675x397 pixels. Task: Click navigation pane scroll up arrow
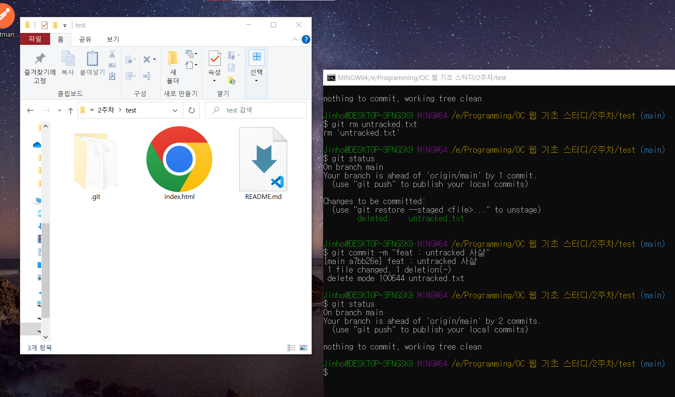coord(45,126)
